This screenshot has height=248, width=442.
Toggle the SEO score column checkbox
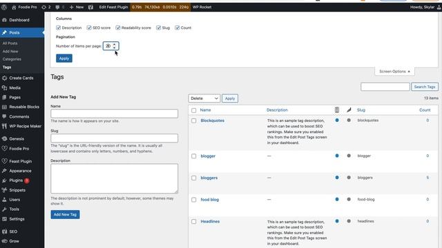(89, 28)
